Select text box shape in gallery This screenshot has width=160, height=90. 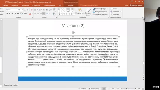coord(59,9)
